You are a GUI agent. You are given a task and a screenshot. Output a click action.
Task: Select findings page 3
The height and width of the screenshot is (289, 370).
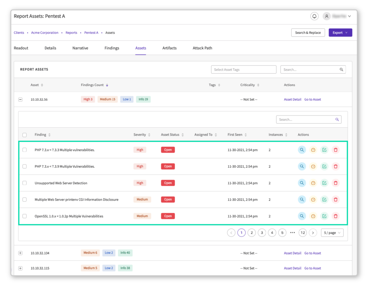coord(262,233)
